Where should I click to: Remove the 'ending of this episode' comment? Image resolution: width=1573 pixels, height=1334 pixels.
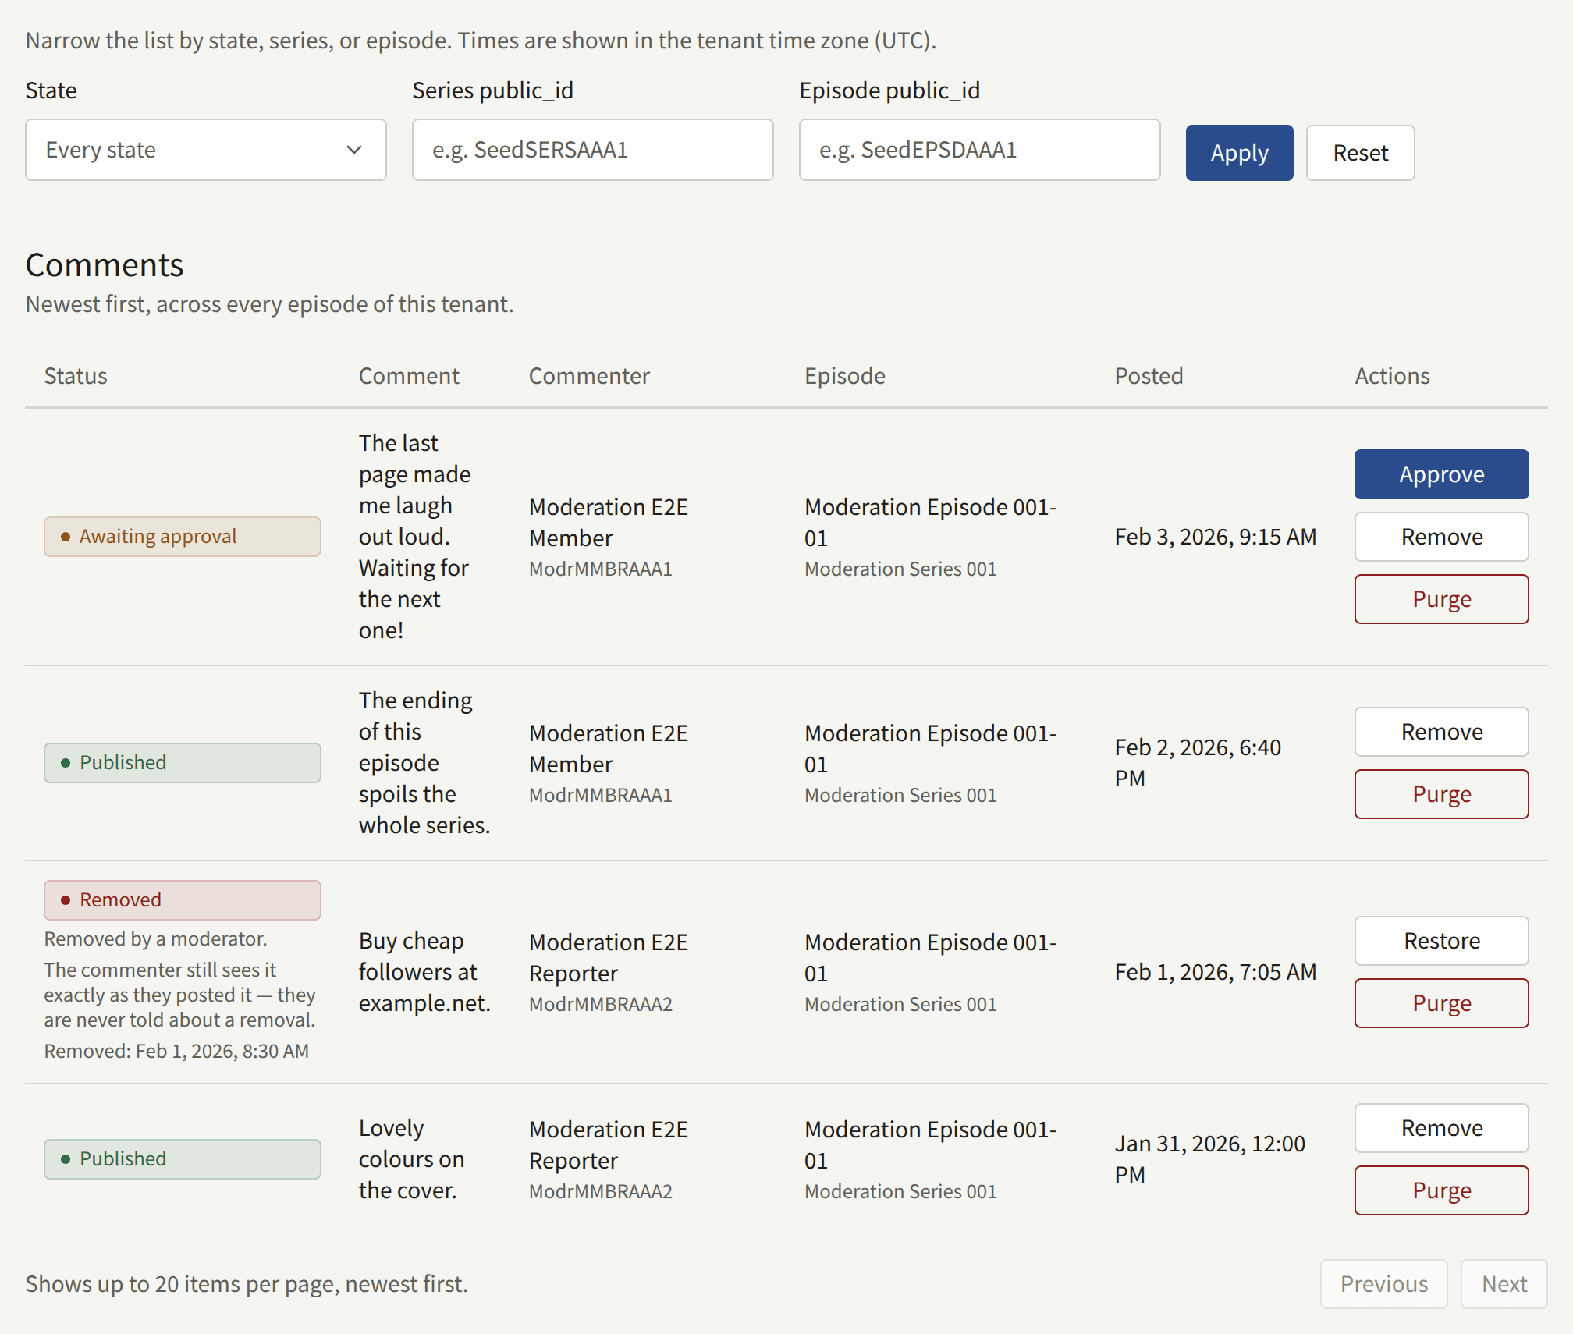pos(1442,732)
